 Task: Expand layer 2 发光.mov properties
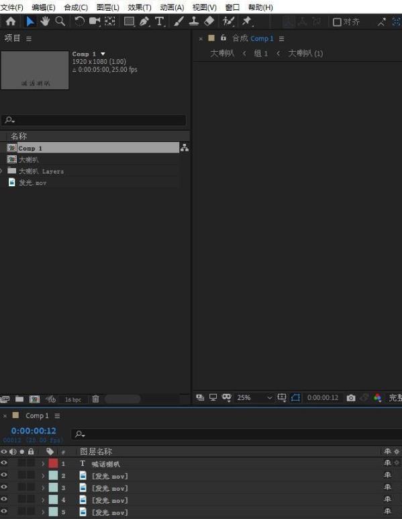(x=43, y=476)
